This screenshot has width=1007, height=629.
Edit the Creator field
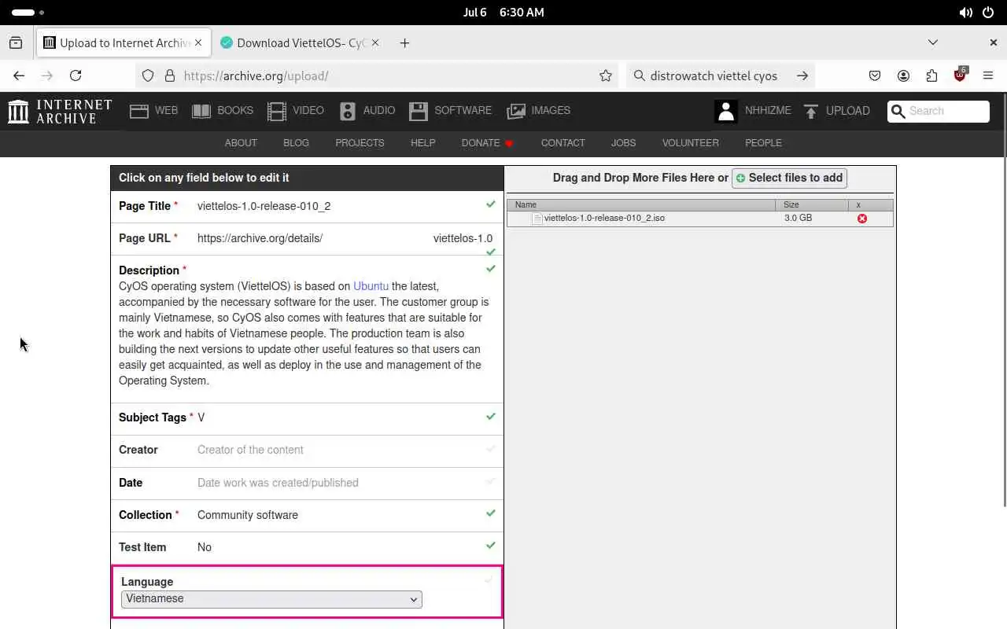[307, 450]
